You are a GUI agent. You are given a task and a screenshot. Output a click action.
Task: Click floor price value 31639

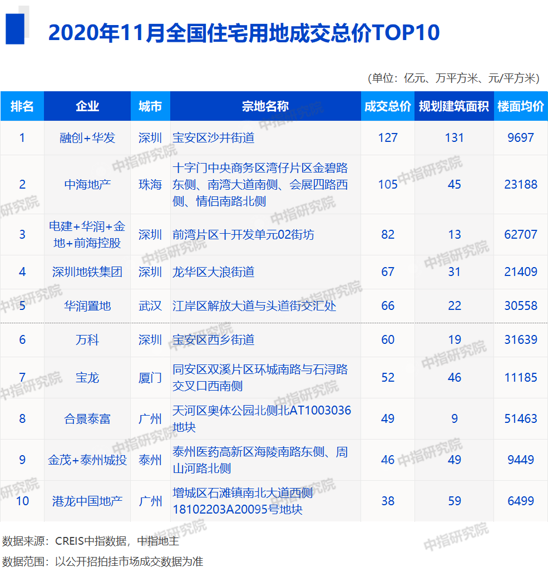coord(521,340)
